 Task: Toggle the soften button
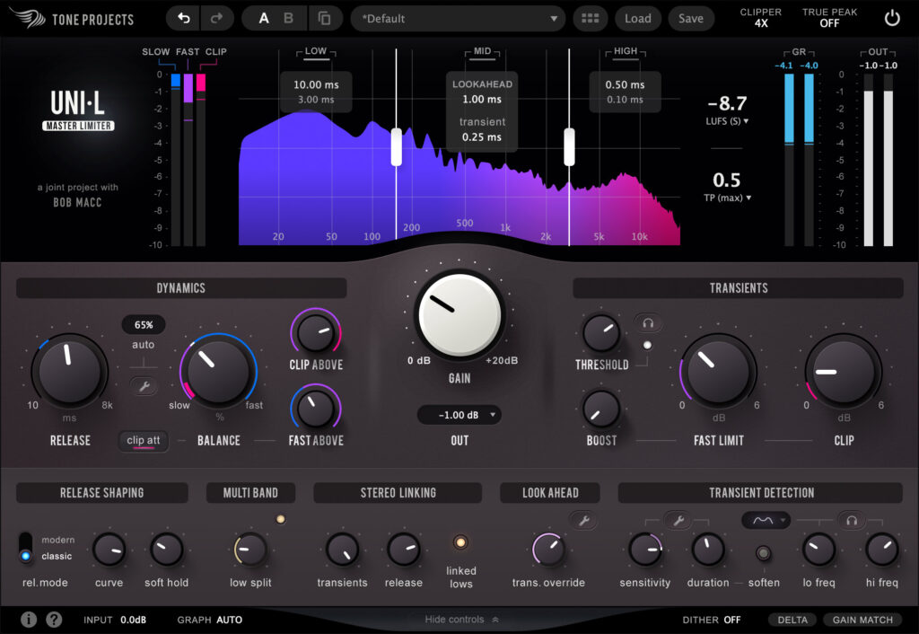[x=763, y=553]
